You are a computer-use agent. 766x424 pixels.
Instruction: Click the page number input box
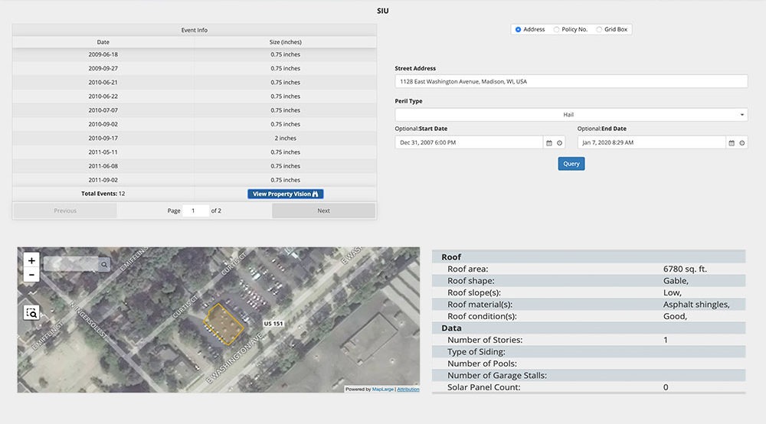click(195, 210)
